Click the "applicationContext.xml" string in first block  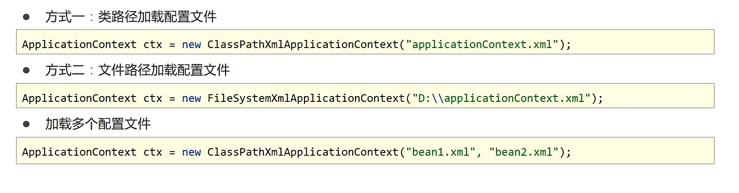[x=482, y=44]
